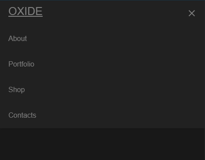Choose the last menu entry, Contacts

(x=22, y=115)
